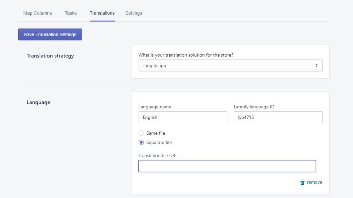Image resolution: width=353 pixels, height=198 pixels.
Task: Switch to the Tasks tab
Action: click(71, 13)
